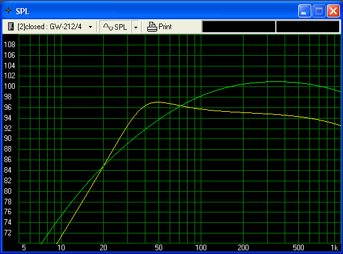Click the 50 label on the frequency axis
This screenshot has width=343, height=254.
pos(158,248)
